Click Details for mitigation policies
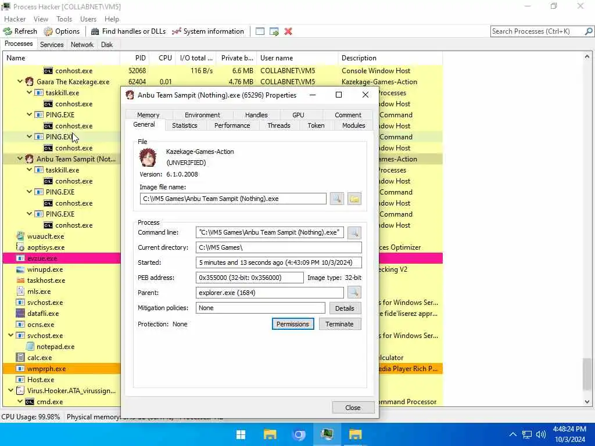The image size is (595, 446). click(345, 308)
